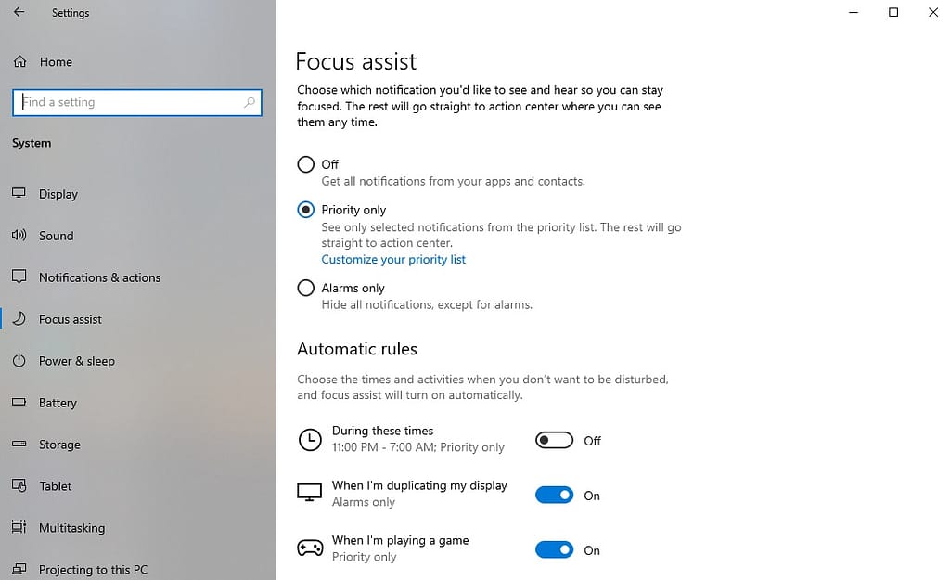Disable the When I'm duplicating my display rule
The image size is (950, 580).
(554, 495)
